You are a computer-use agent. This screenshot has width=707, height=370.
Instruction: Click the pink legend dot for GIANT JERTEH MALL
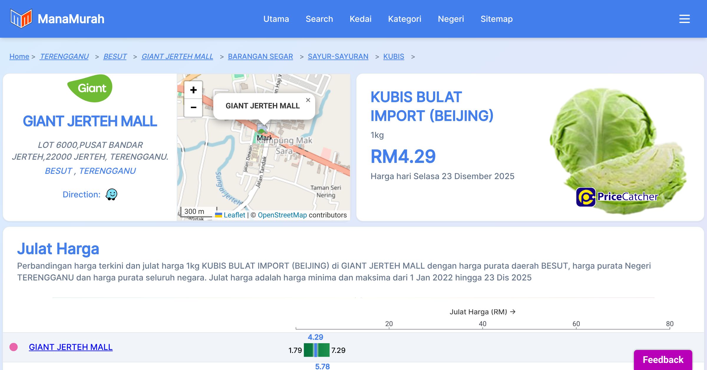tap(14, 347)
